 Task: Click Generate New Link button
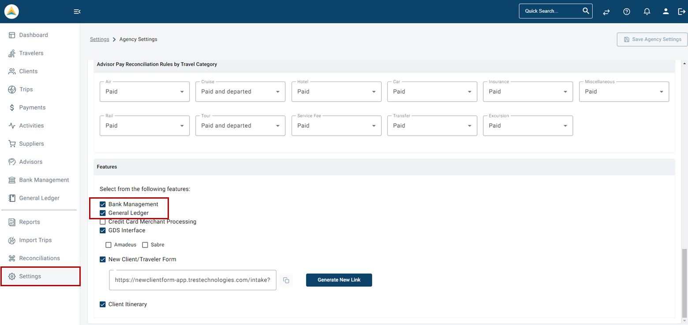point(339,280)
